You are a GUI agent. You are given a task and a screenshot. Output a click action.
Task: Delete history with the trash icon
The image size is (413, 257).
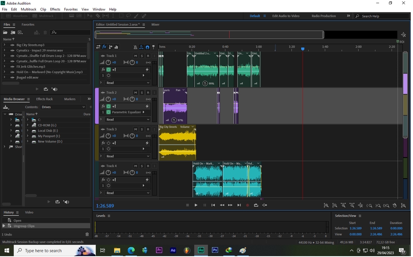tap(87, 234)
